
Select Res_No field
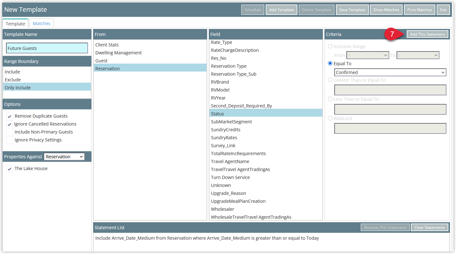(x=266, y=58)
